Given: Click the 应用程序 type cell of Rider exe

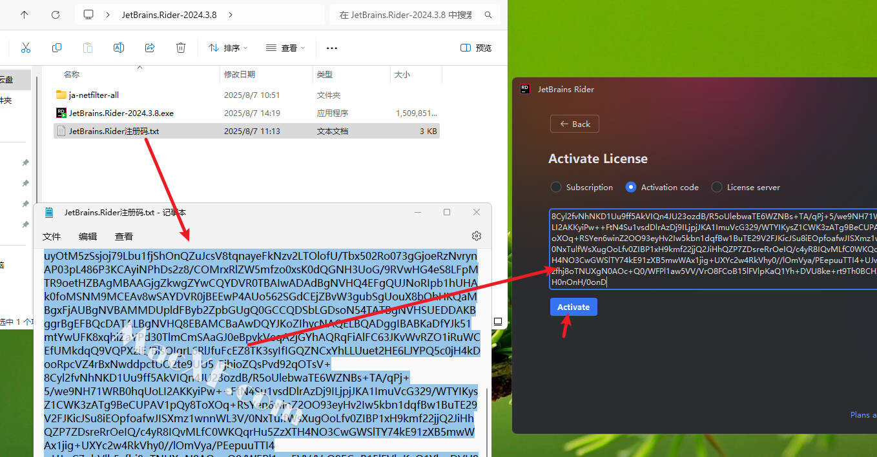Looking at the screenshot, I should click(333, 113).
